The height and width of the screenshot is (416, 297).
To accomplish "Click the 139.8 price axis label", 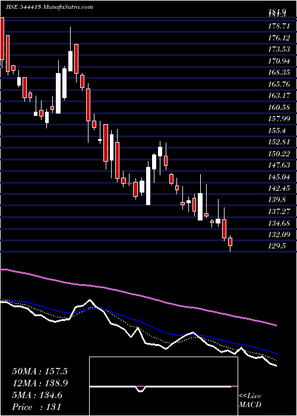I will click(277, 200).
